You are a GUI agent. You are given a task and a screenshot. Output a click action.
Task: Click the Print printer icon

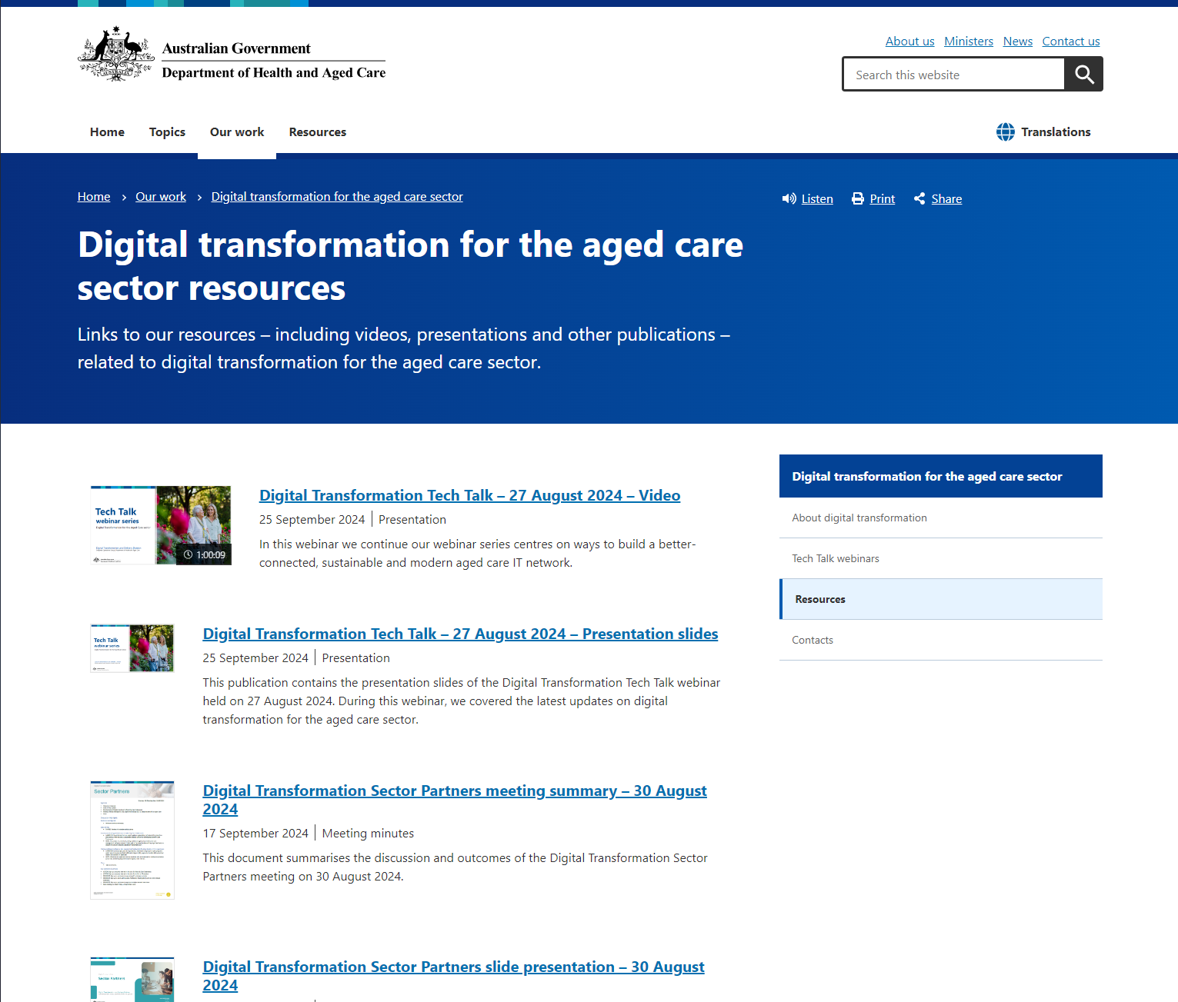click(x=858, y=199)
